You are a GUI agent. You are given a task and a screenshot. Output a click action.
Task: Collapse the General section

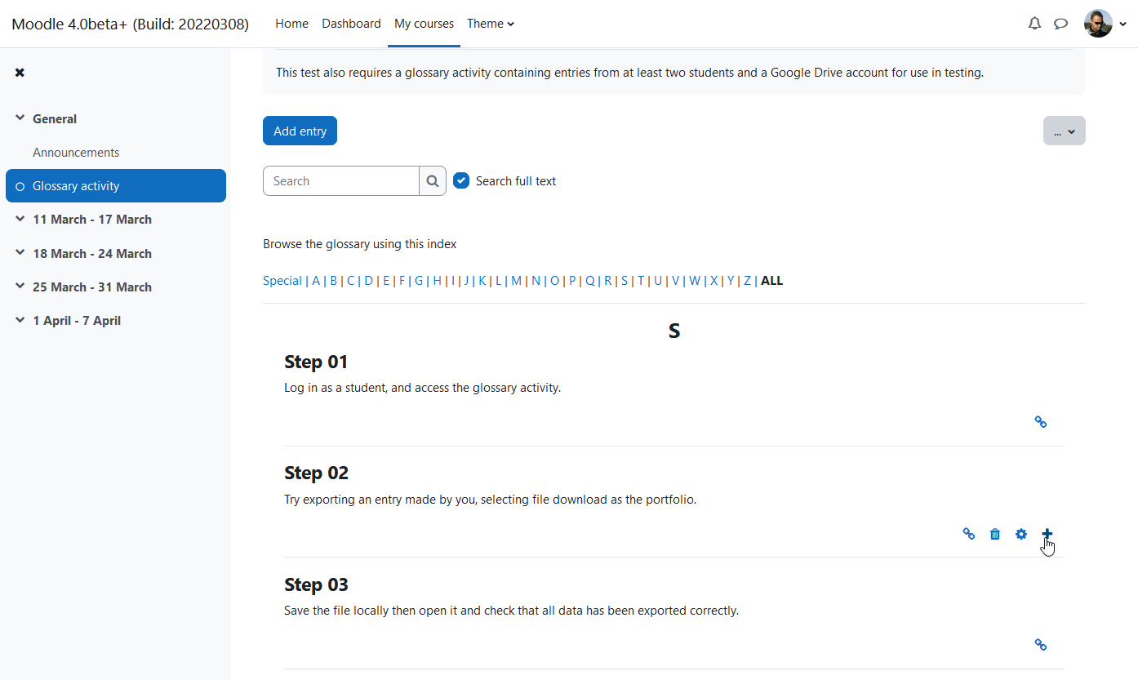(20, 118)
